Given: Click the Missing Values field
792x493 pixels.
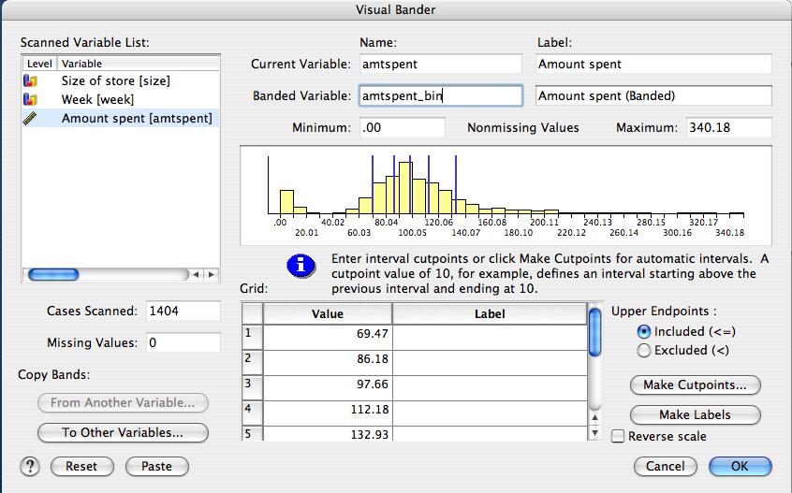Looking at the screenshot, I should (x=183, y=342).
